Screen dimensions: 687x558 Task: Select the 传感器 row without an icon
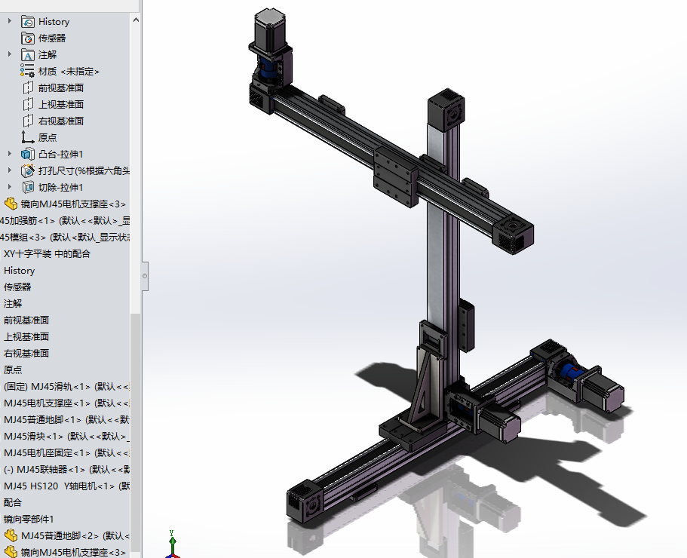click(17, 287)
